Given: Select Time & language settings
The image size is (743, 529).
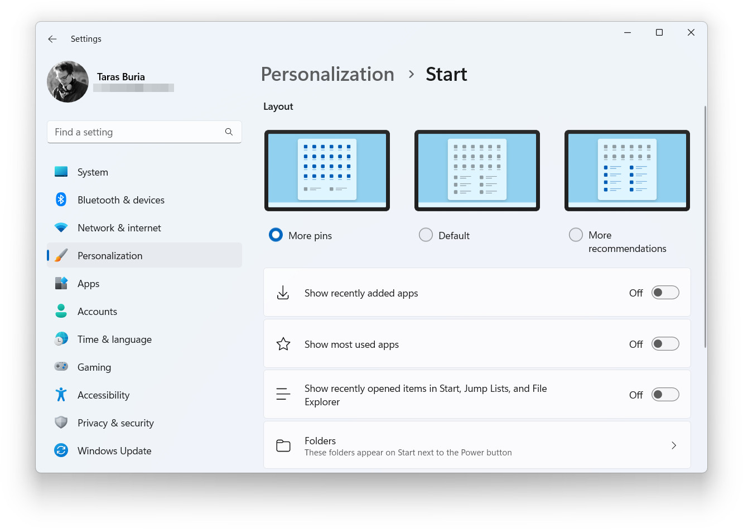Looking at the screenshot, I should pos(114,339).
